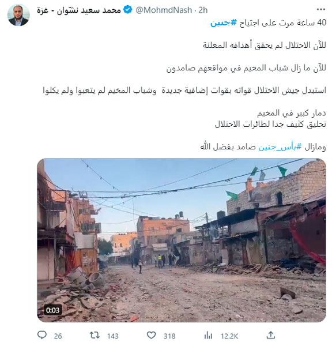The width and height of the screenshot is (332, 346).
Task: Open the author's profile avatar
Action: tap(18, 15)
